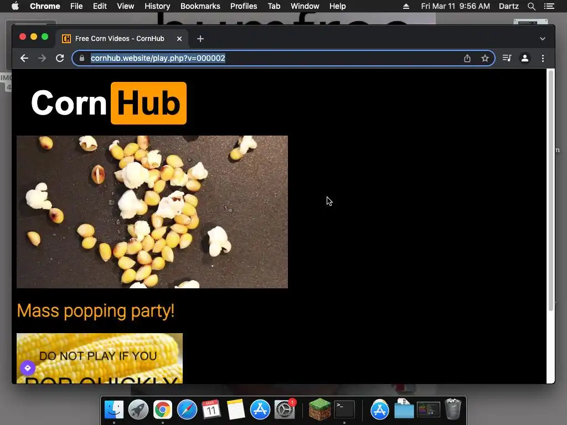Open the Profiles menu
The height and width of the screenshot is (425, 567).
244,6
